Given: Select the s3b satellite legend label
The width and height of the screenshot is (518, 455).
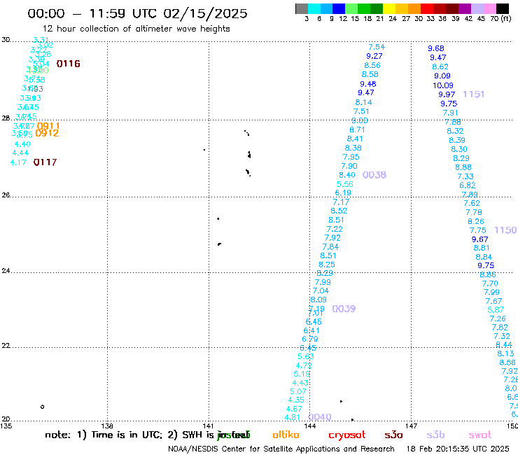Looking at the screenshot, I should (x=435, y=435).
